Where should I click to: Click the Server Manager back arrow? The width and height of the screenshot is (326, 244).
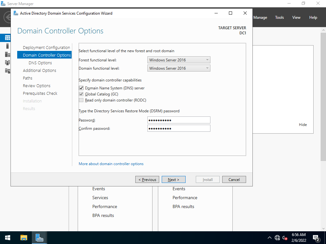pos(8,17)
